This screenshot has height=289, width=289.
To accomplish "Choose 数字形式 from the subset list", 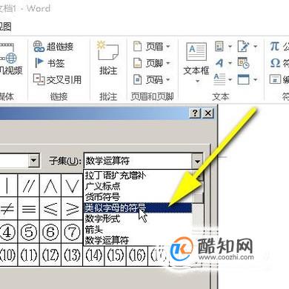I will point(138,219).
